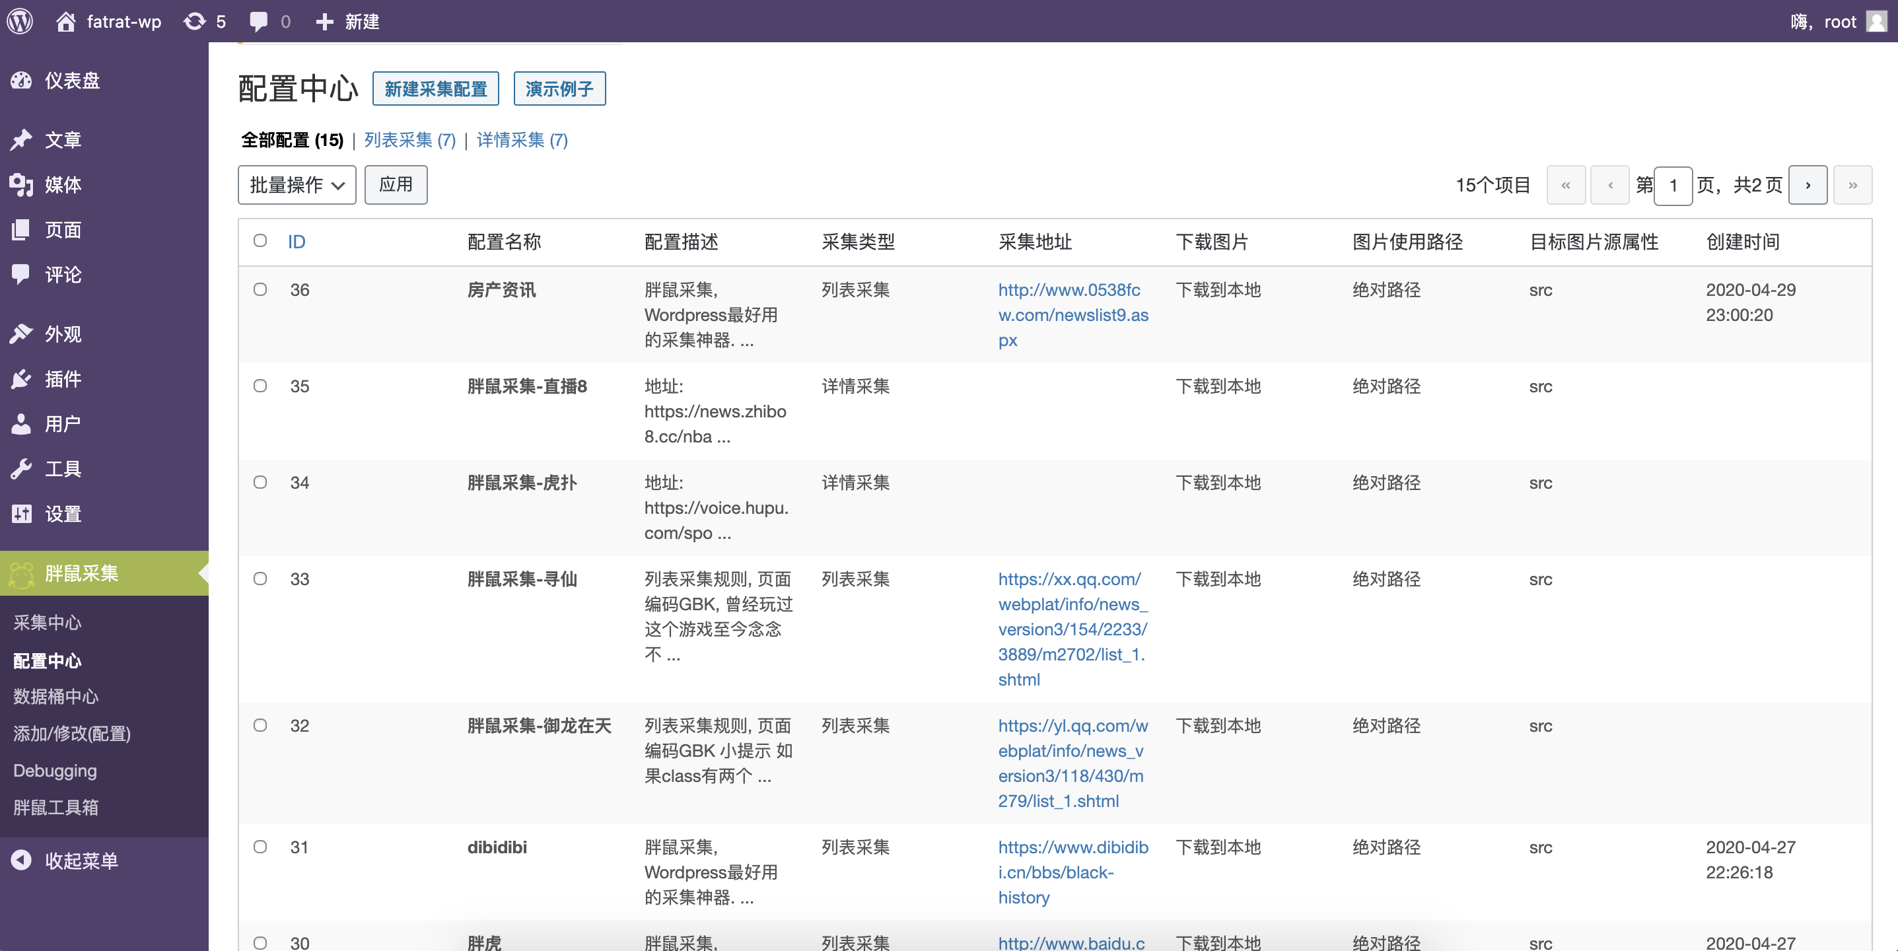Select the 全部配置 (15) filter
This screenshot has width=1898, height=951.
point(293,140)
